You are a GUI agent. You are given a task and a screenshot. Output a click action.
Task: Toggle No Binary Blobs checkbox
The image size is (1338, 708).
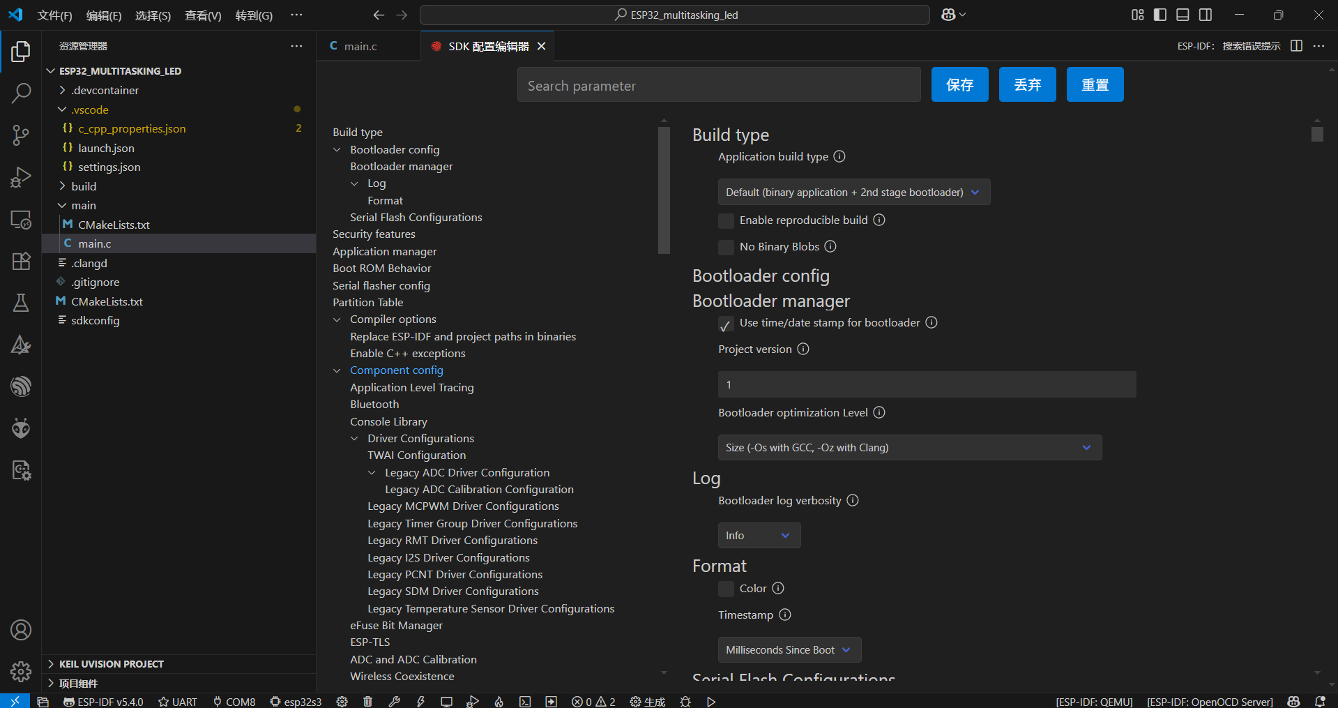(x=726, y=248)
